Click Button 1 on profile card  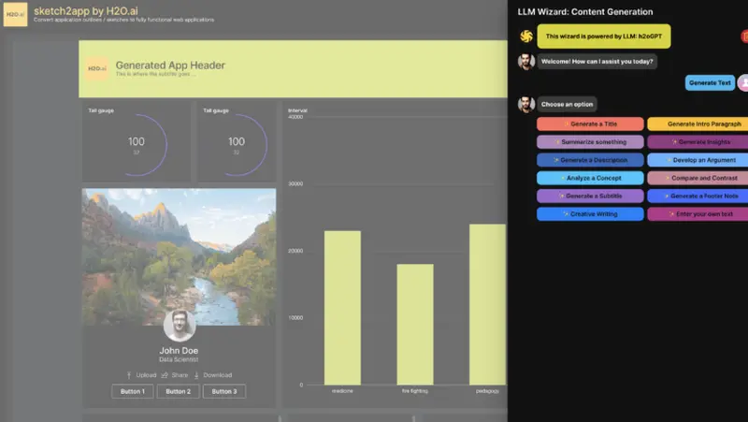[x=133, y=391]
